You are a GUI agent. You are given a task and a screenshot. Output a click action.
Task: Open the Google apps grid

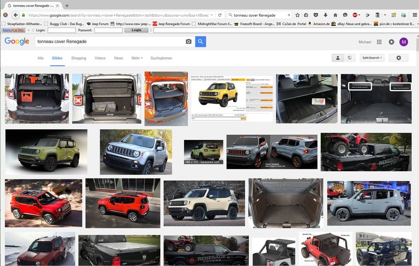click(379, 42)
